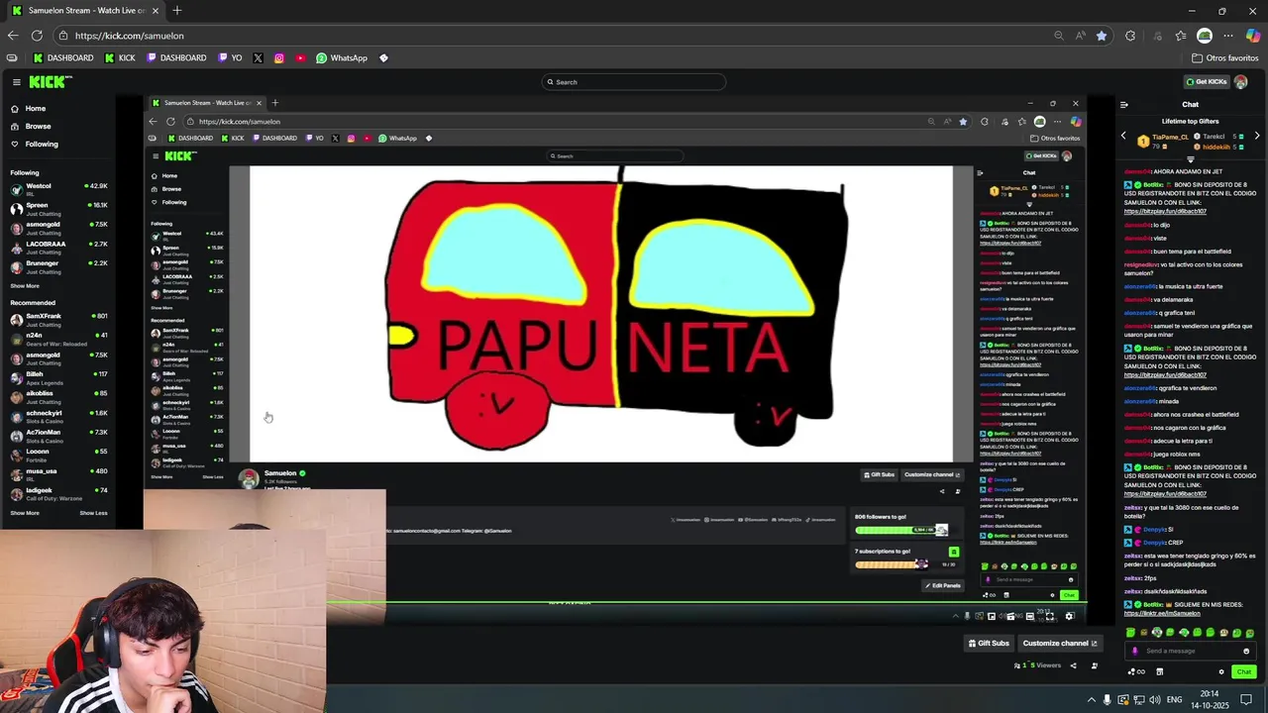This screenshot has width=1268, height=713.
Task: Click the large Gift Subs button
Action: click(x=989, y=644)
